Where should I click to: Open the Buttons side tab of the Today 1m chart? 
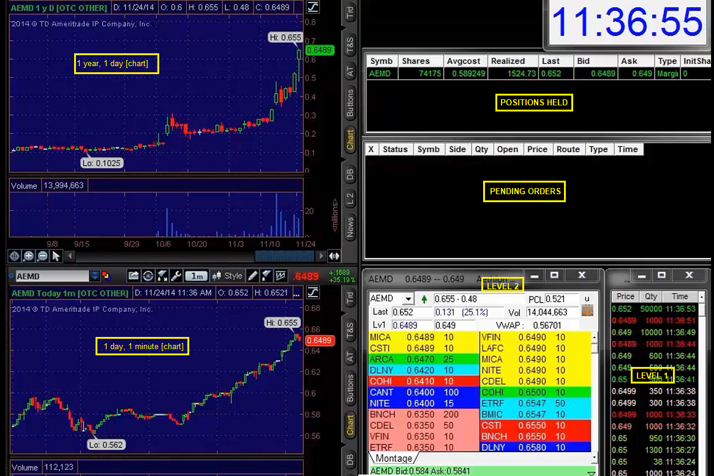click(350, 389)
